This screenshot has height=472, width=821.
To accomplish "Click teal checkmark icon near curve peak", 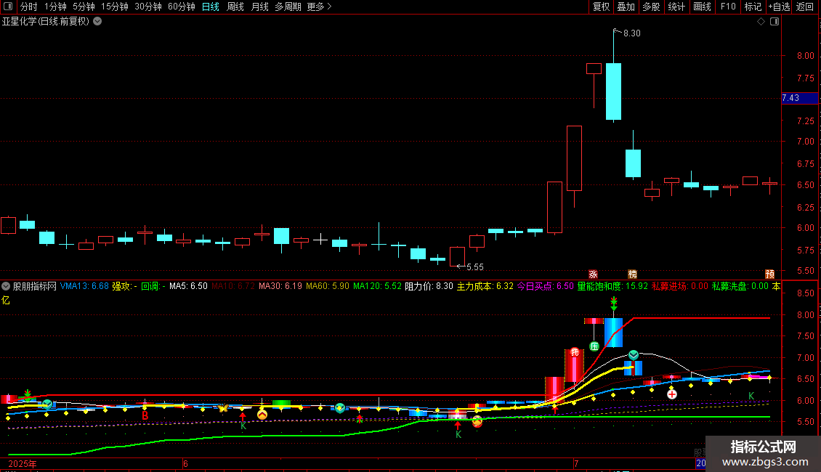I will point(634,355).
